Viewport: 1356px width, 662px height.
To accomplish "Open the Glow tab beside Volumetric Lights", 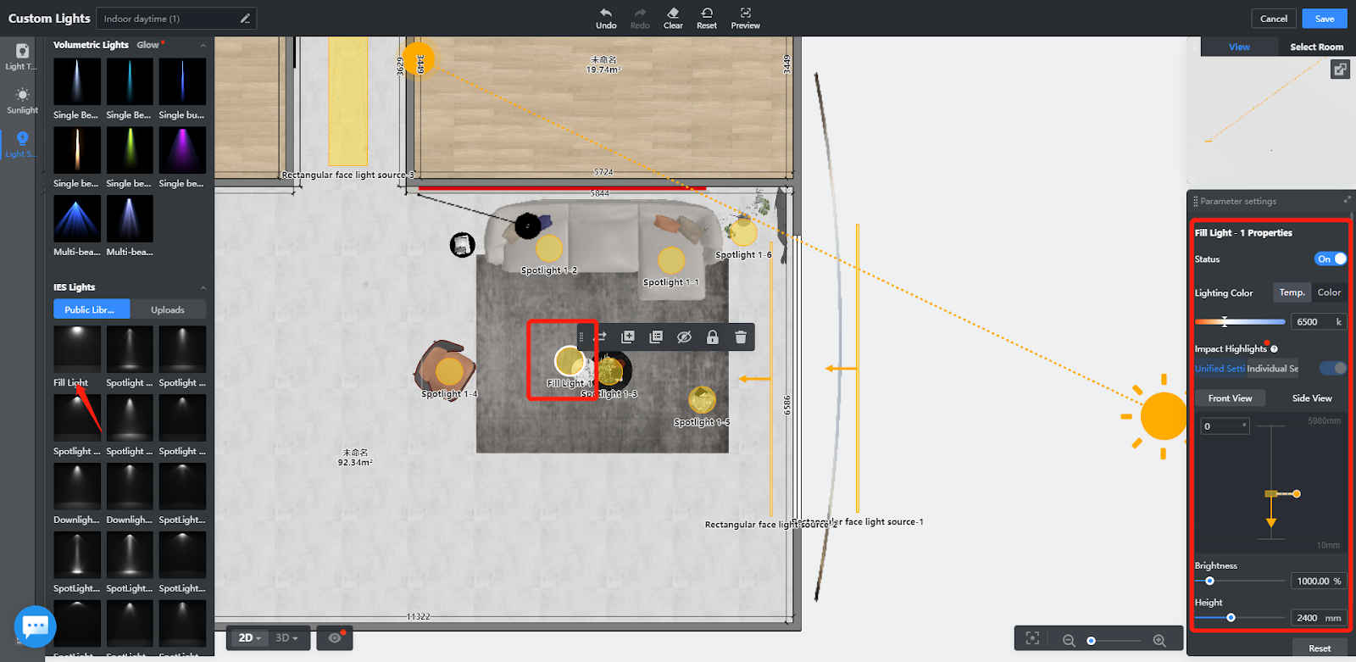I will click(148, 45).
